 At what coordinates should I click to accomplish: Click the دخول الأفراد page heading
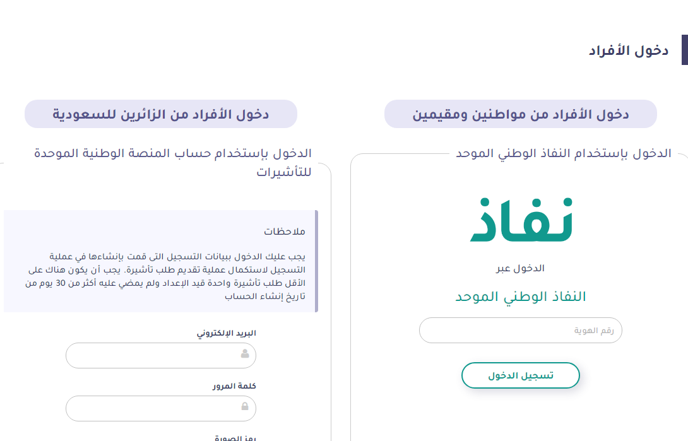tap(629, 50)
